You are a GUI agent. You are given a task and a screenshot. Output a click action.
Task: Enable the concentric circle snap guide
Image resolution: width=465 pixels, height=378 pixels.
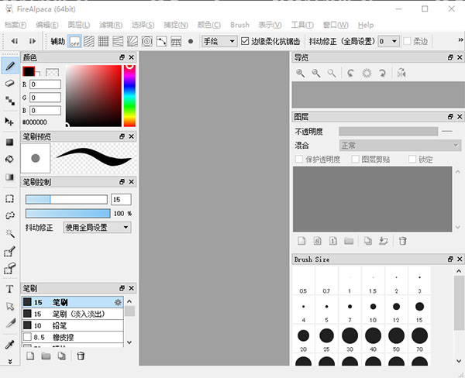point(146,41)
